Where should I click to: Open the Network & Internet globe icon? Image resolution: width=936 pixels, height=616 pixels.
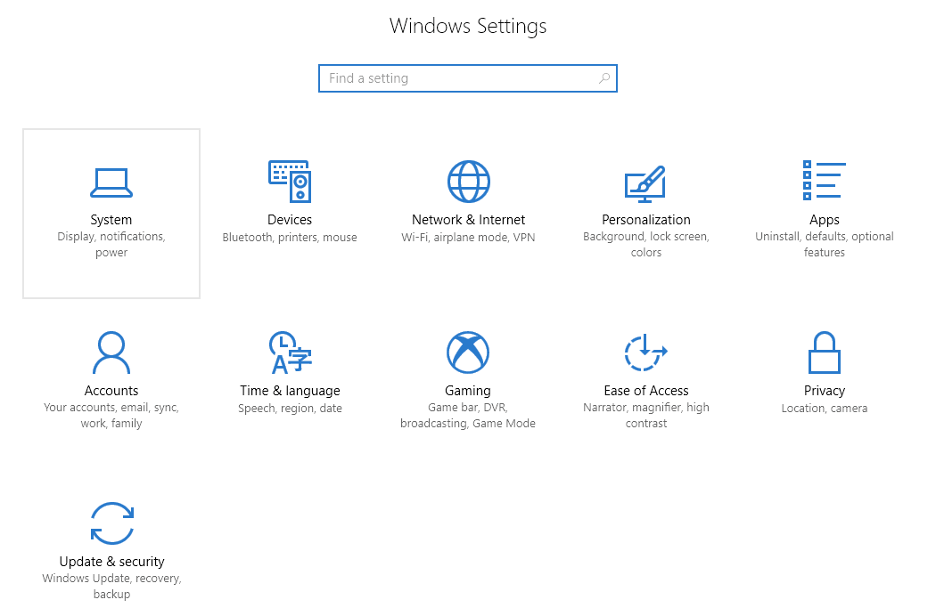pos(469,182)
